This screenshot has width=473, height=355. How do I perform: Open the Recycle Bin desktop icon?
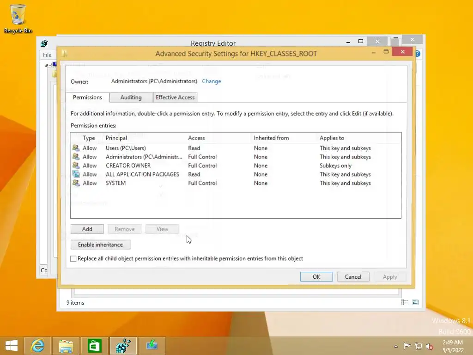point(18,18)
